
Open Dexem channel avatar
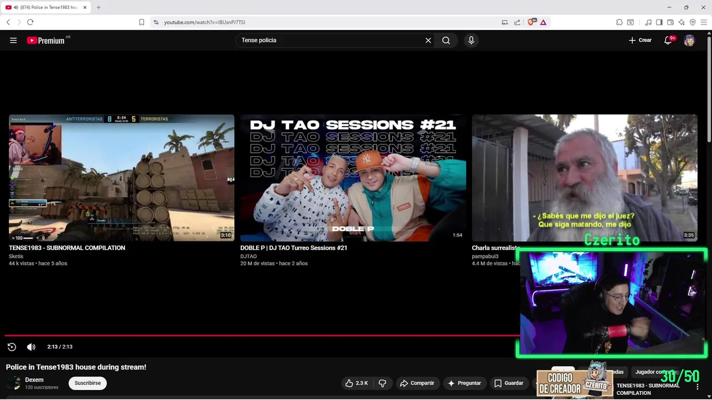14,383
